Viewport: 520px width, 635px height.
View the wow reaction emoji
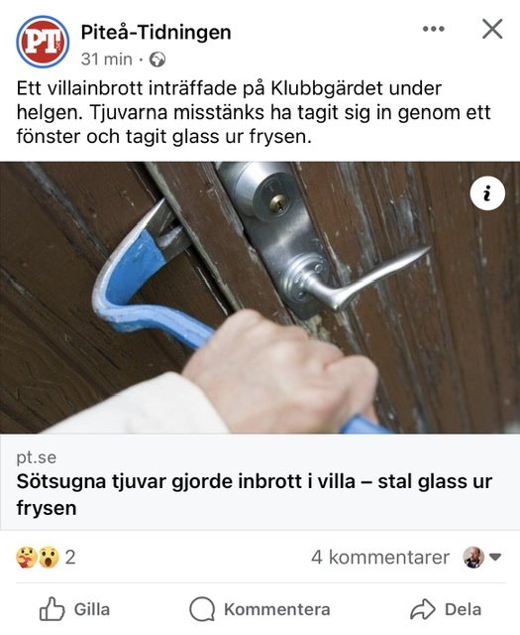49,558
